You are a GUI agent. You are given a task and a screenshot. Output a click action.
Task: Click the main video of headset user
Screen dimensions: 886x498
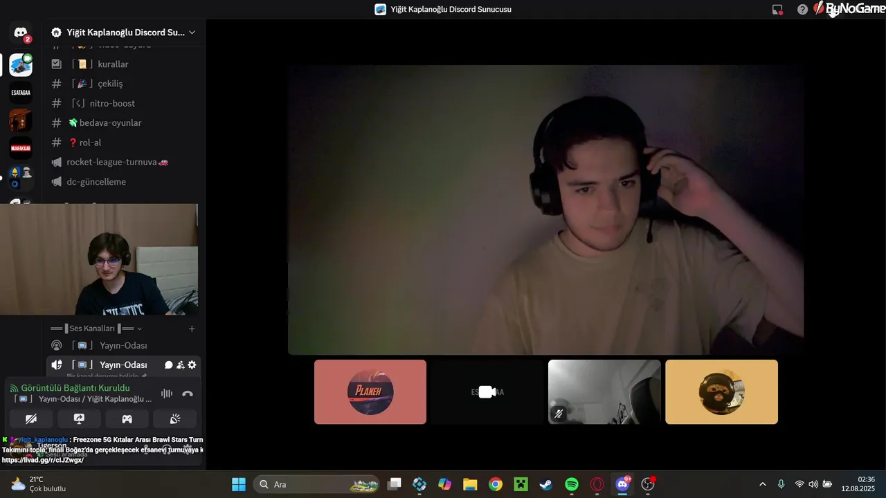click(545, 210)
